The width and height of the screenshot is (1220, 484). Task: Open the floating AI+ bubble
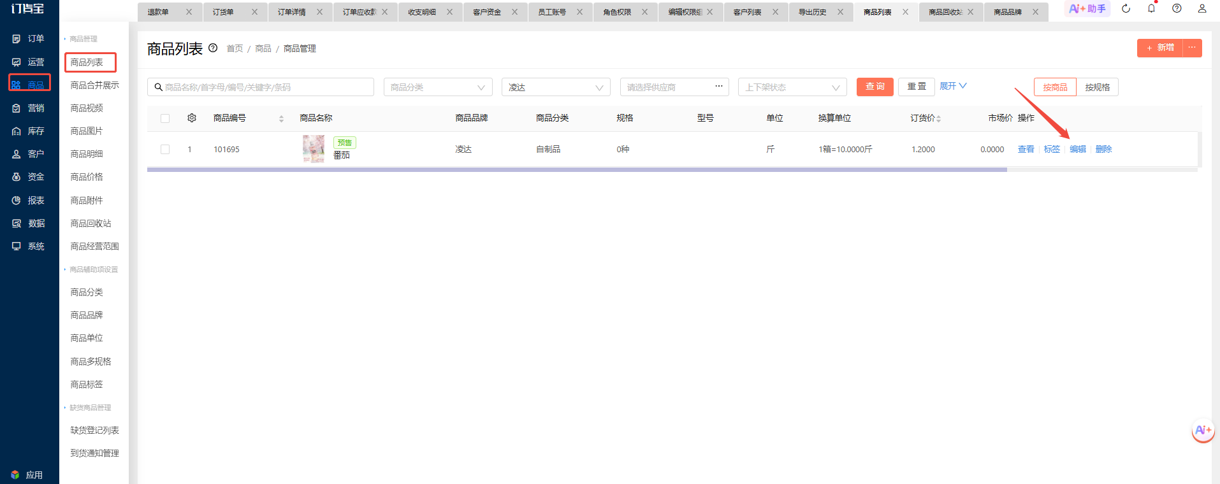point(1203,431)
